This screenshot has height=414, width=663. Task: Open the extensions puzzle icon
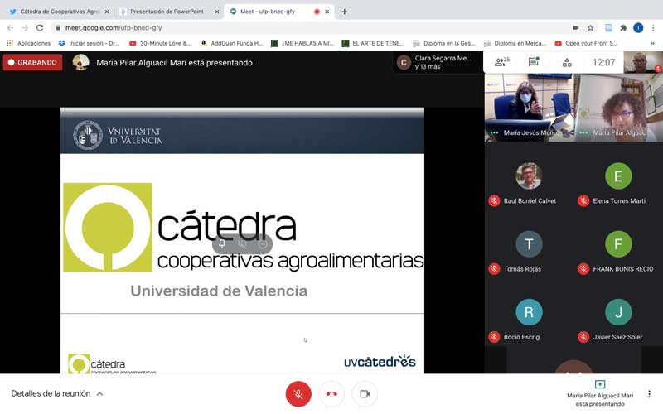623,28
